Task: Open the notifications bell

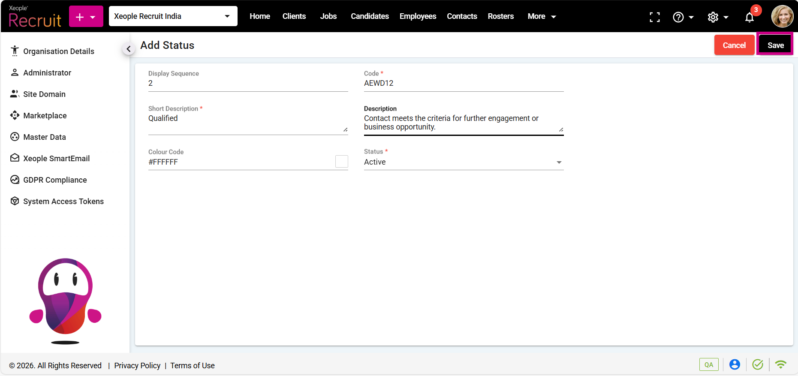Action: pos(749,17)
